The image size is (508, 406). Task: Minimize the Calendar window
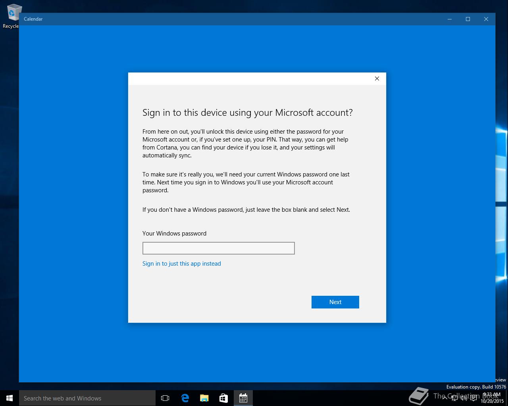[x=450, y=19]
